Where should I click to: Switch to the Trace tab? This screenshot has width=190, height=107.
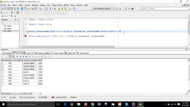coord(27,53)
